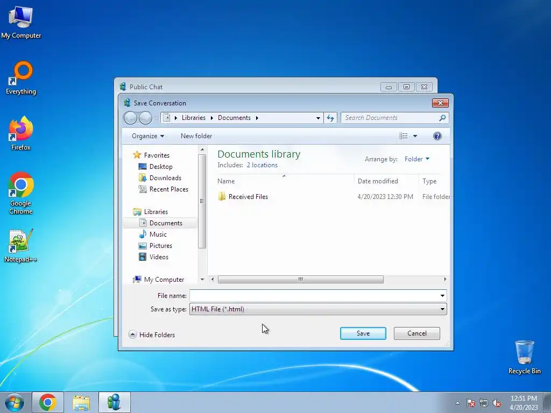Open the taskbar clock showing 12:51 PM
Viewport: 551px width, 413px height.
tap(524, 402)
